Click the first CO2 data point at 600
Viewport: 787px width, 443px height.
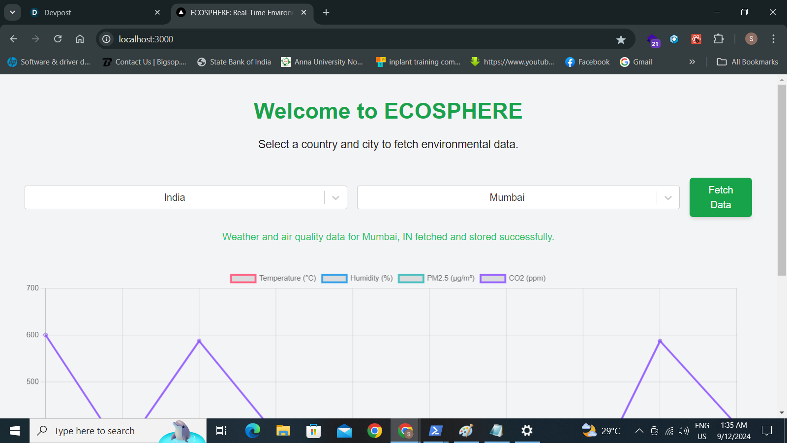click(46, 335)
